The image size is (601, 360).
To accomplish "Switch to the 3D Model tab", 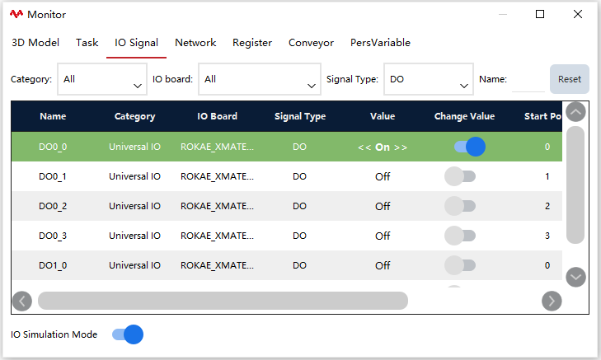I will (x=35, y=43).
